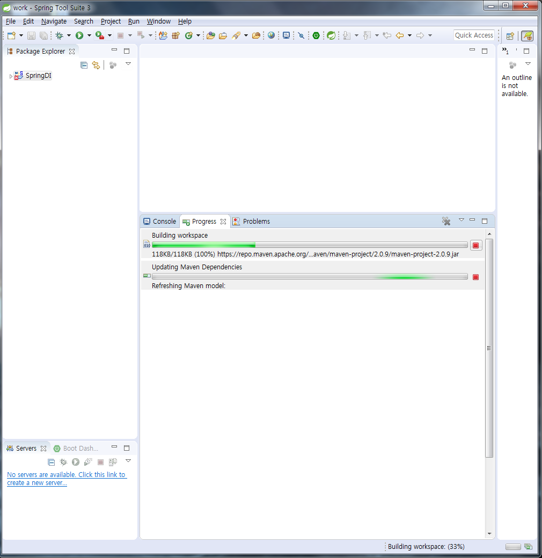Click the Building workspace progress bar

(x=310, y=245)
